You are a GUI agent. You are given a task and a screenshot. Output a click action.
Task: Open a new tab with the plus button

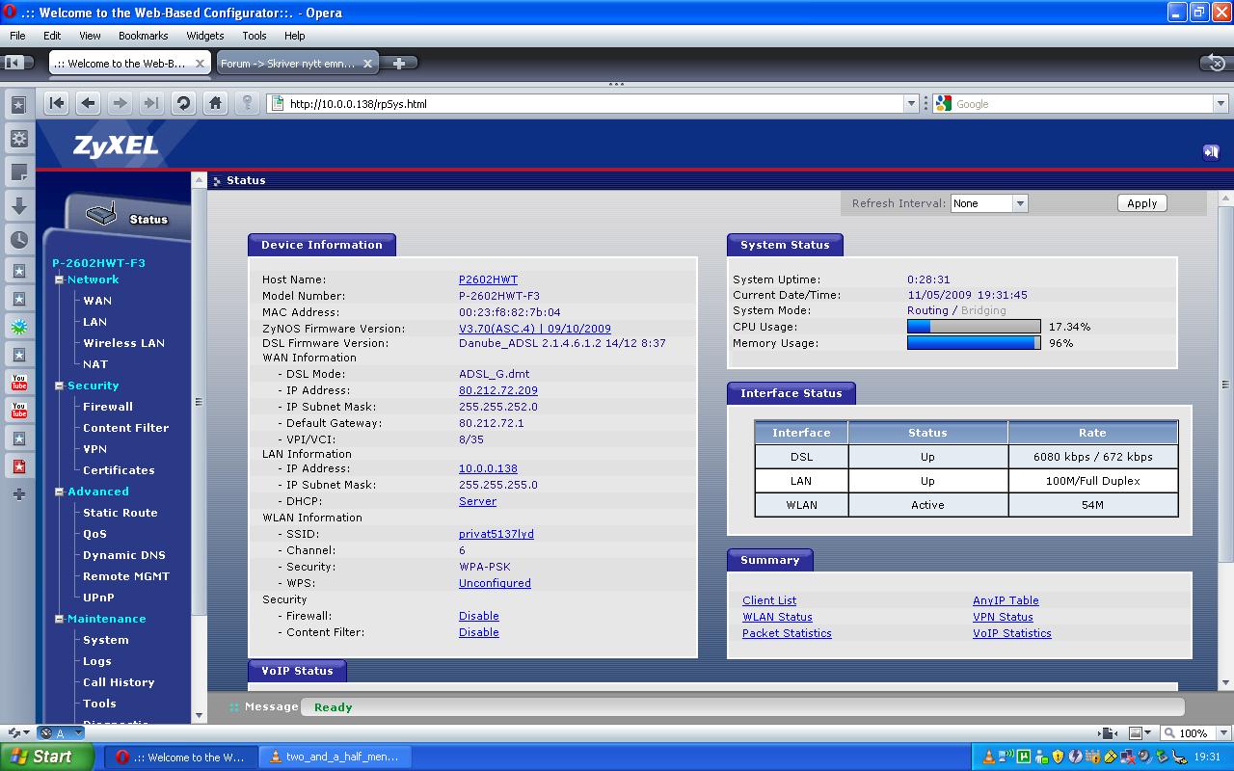(398, 63)
